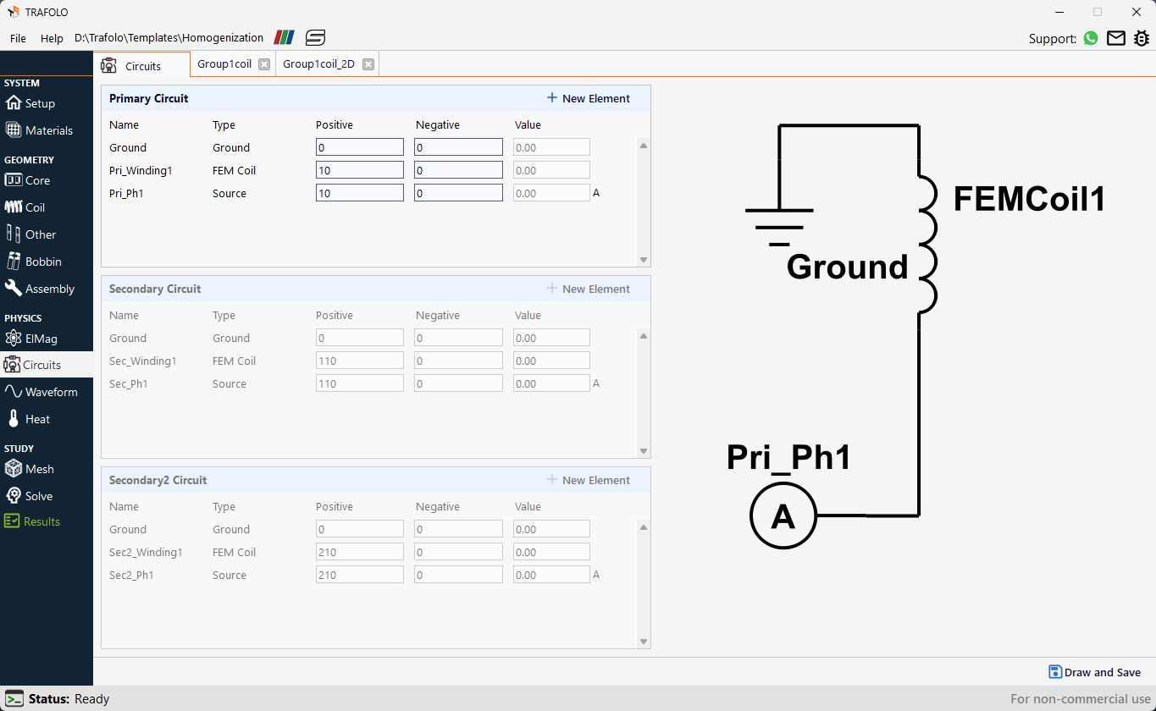
Task: Go to Core geometry
Action: [x=28, y=180]
